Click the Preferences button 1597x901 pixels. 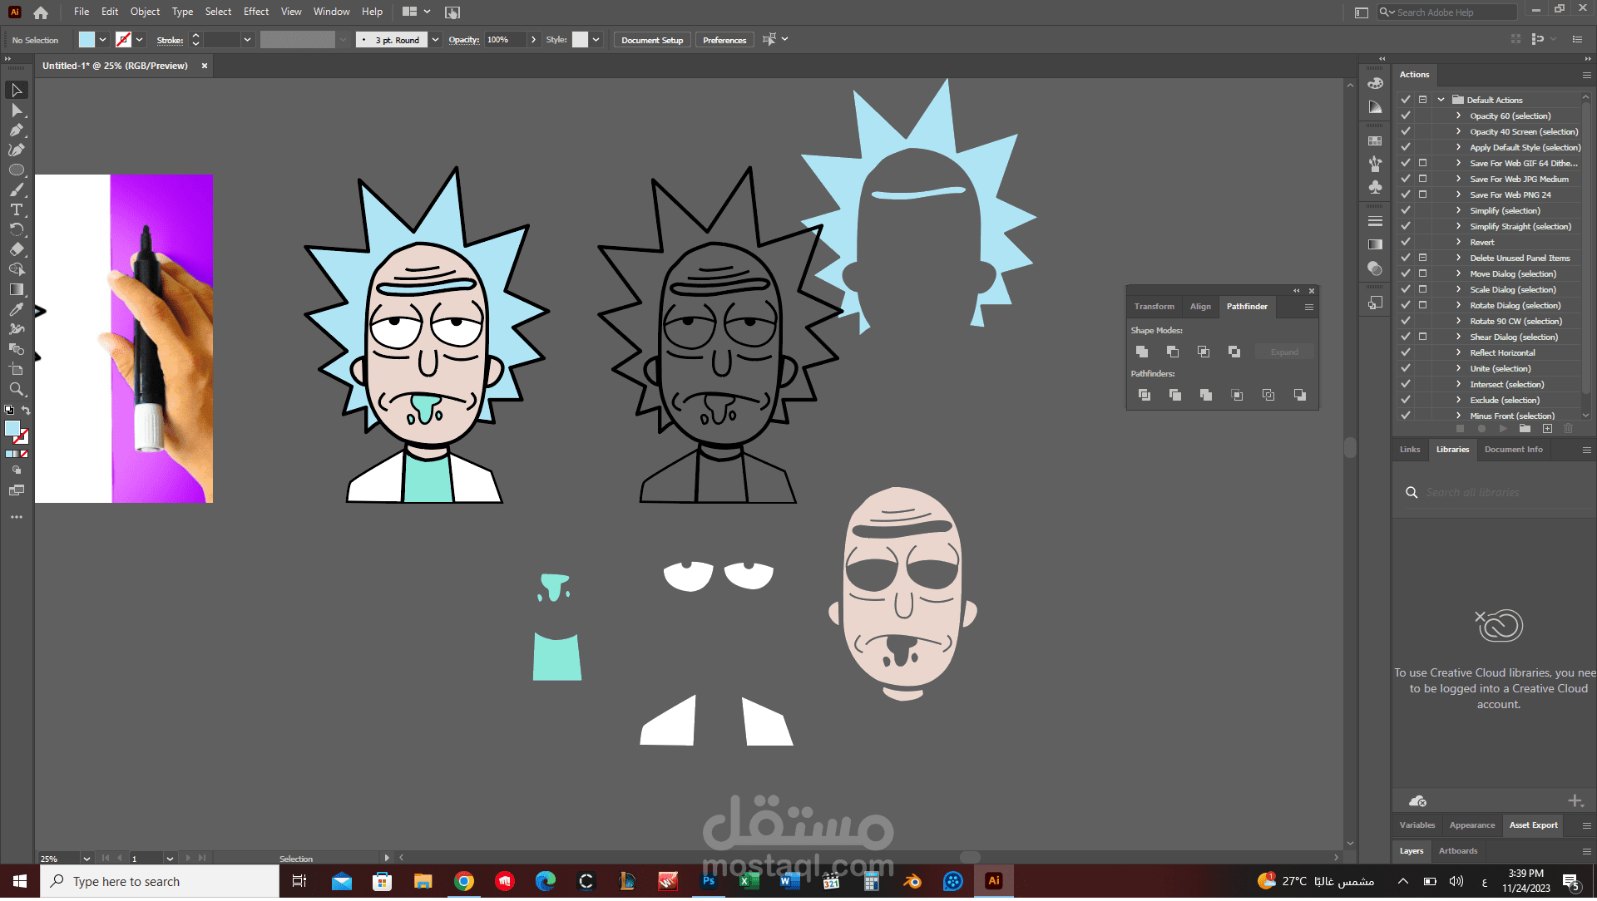[x=724, y=40]
